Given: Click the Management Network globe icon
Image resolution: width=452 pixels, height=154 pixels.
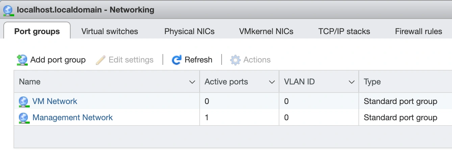Looking at the screenshot, I should pyautogui.click(x=23, y=118).
